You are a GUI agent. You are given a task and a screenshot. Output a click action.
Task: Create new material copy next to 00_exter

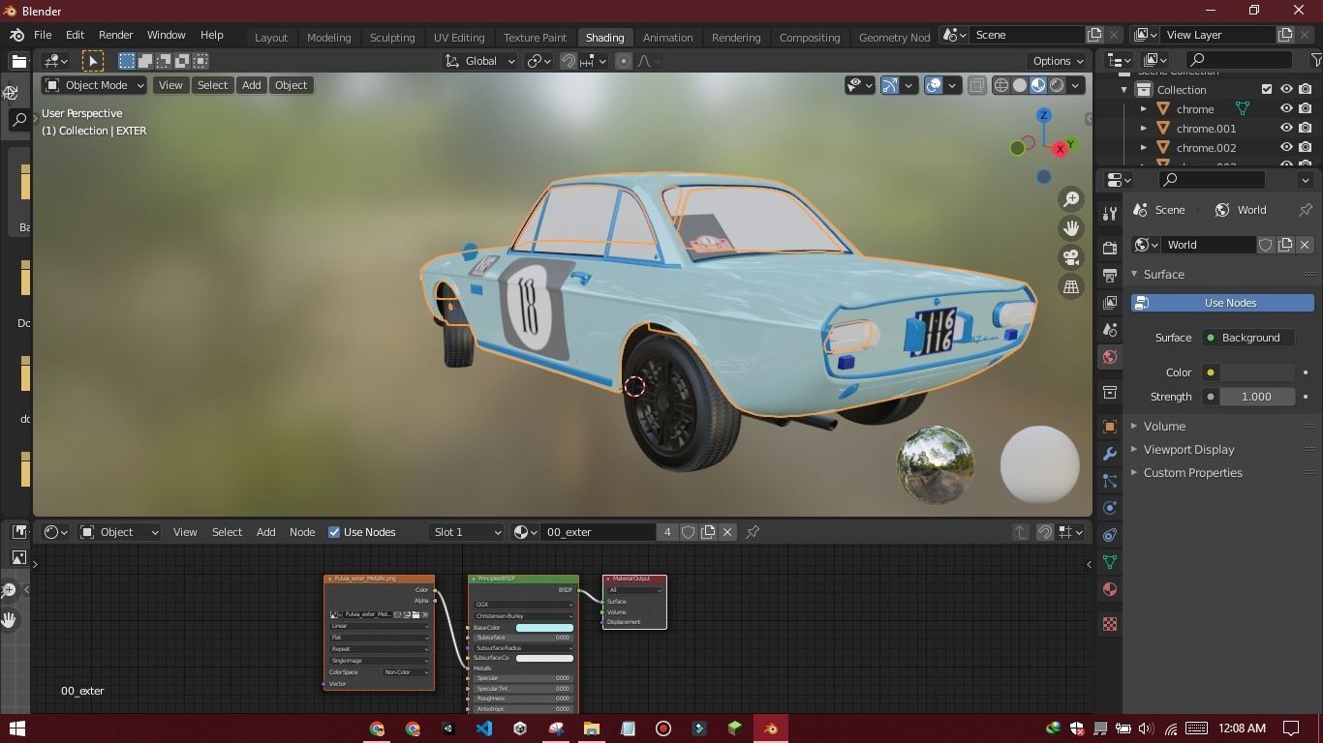[x=708, y=532]
